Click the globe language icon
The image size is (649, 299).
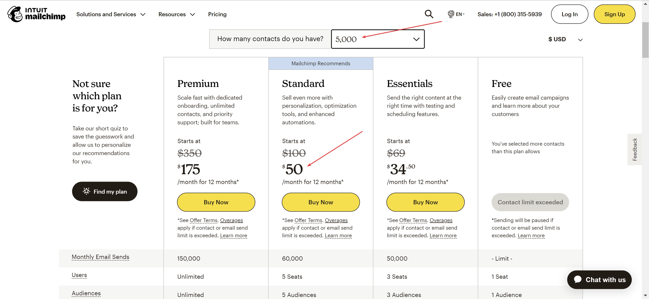(451, 14)
